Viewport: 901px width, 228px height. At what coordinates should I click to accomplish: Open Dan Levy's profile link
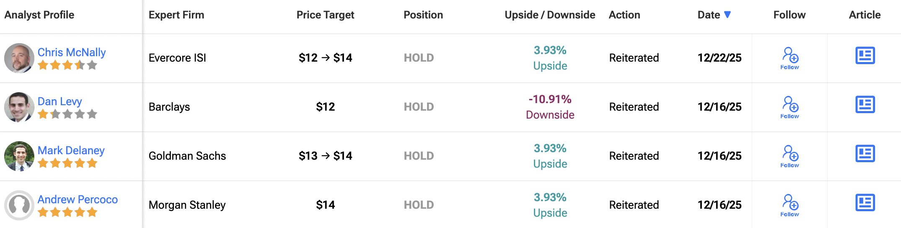click(x=60, y=101)
